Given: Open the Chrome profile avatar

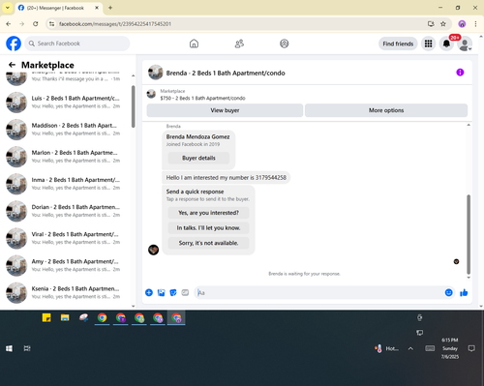Looking at the screenshot, I should coord(462,24).
